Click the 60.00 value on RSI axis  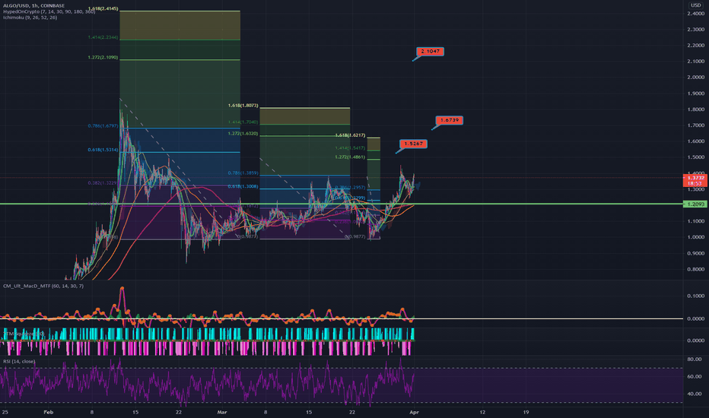695,376
